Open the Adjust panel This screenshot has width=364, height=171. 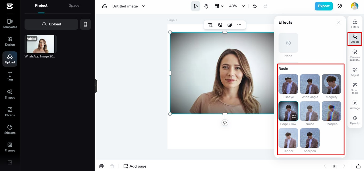pos(355,72)
